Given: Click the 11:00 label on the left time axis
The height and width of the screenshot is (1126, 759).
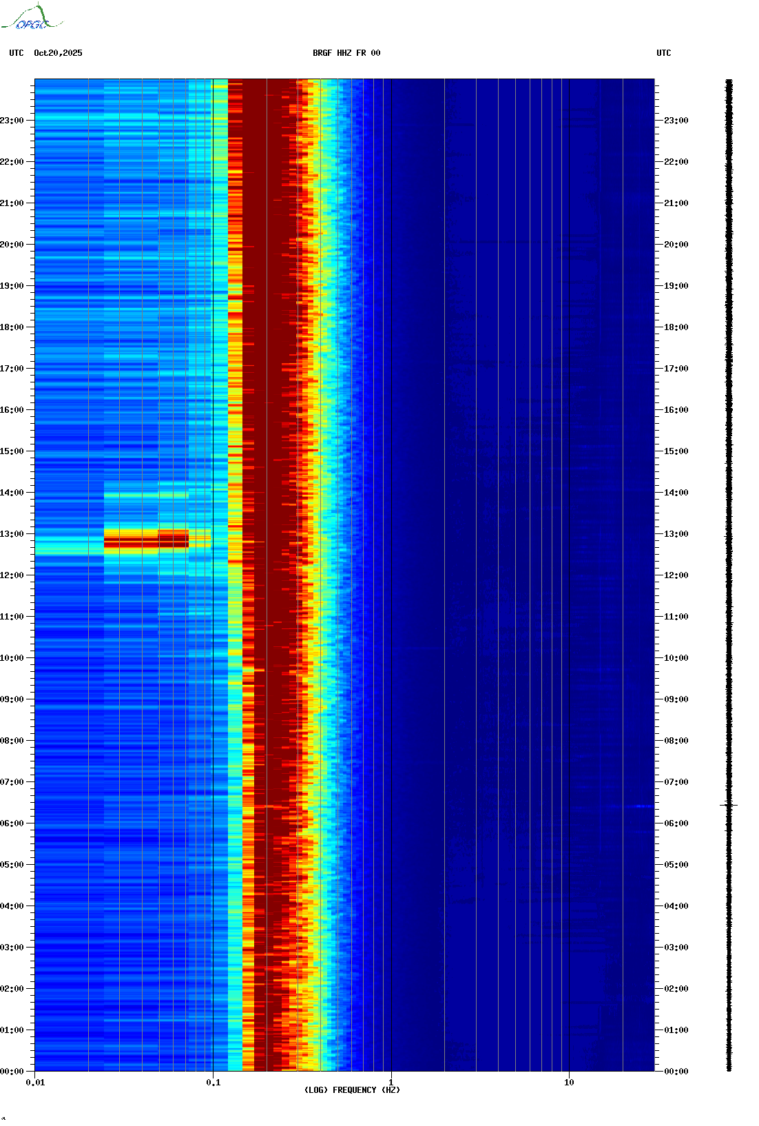Looking at the screenshot, I should 12,617.
